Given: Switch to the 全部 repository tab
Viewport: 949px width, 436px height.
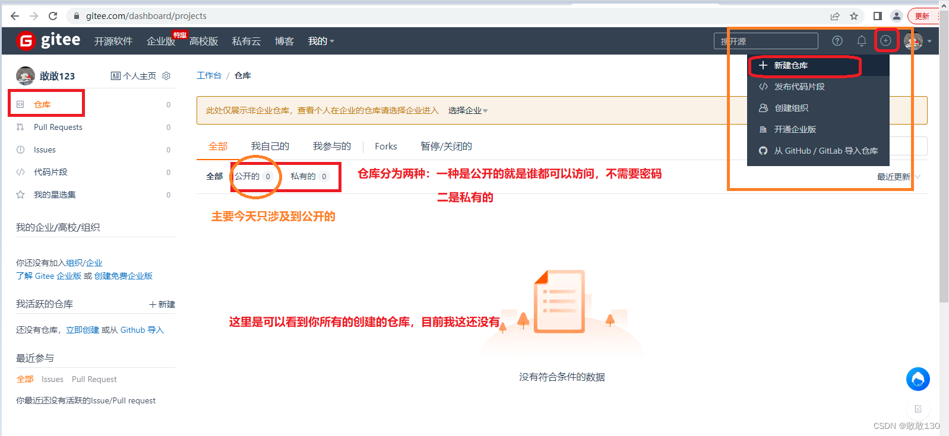Looking at the screenshot, I should [x=218, y=146].
